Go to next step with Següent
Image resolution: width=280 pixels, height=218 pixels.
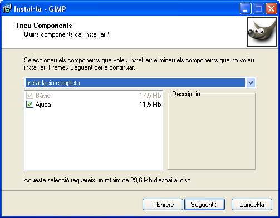204,205
